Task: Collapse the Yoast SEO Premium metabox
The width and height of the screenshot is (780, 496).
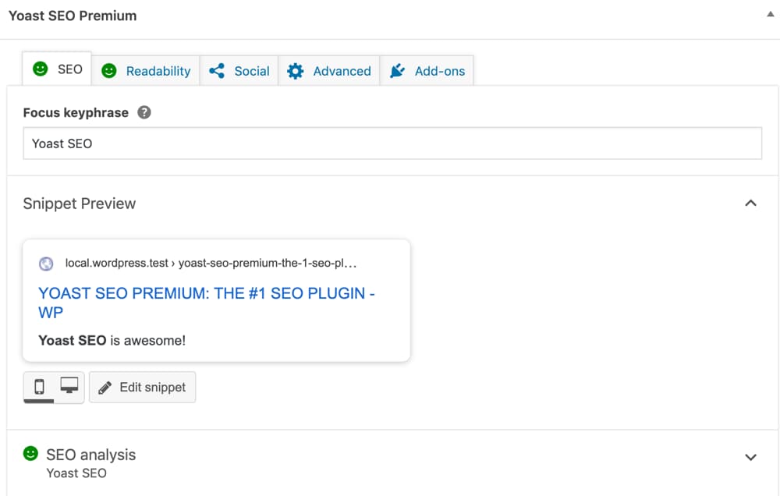Action: pos(770,15)
